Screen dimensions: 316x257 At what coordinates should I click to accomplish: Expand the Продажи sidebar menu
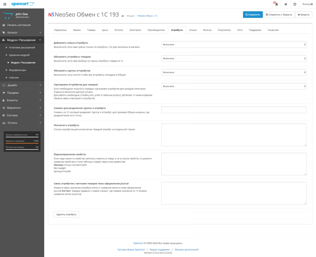[22, 93]
